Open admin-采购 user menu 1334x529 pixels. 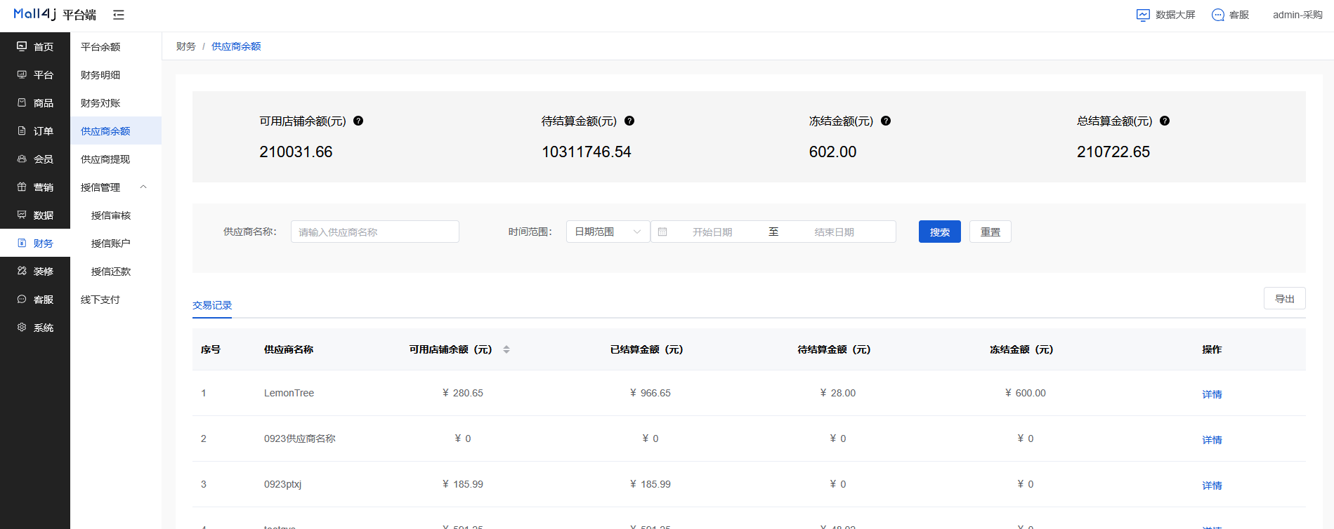coord(1297,15)
